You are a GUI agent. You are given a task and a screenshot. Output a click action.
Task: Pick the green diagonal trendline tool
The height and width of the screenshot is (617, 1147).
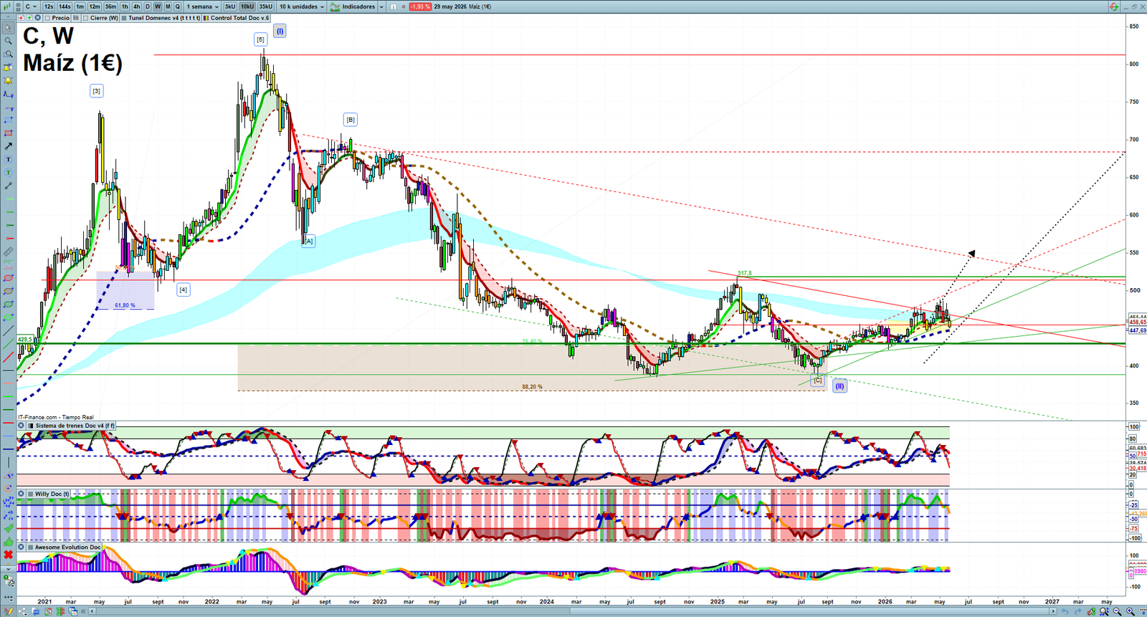pyautogui.click(x=8, y=343)
